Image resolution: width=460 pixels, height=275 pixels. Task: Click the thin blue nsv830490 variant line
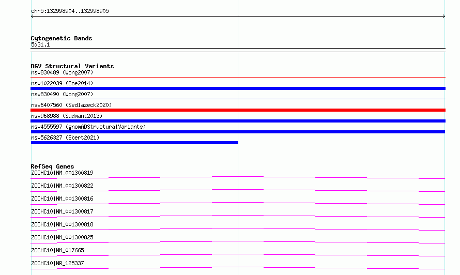click(x=238, y=99)
